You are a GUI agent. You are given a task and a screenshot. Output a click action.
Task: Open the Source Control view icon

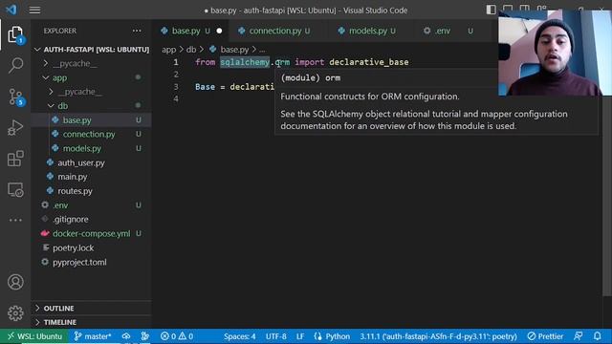[x=15, y=97]
